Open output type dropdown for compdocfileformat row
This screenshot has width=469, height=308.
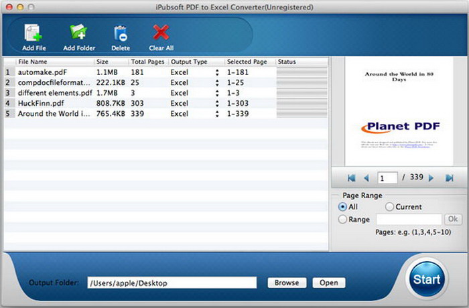[217, 83]
